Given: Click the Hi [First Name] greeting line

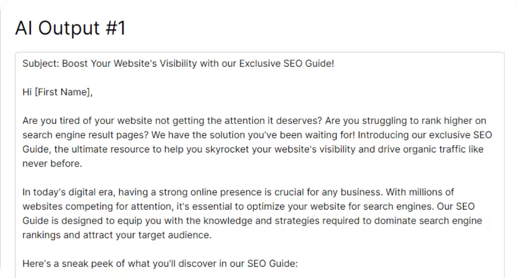Looking at the screenshot, I should [58, 92].
